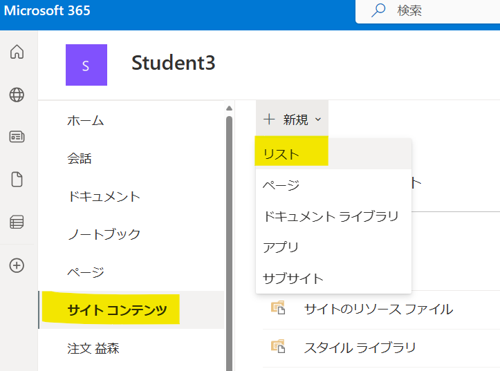500x371 pixels.
Task: Click the library icon beside サイトのリソース ファイル
Action: click(x=278, y=307)
